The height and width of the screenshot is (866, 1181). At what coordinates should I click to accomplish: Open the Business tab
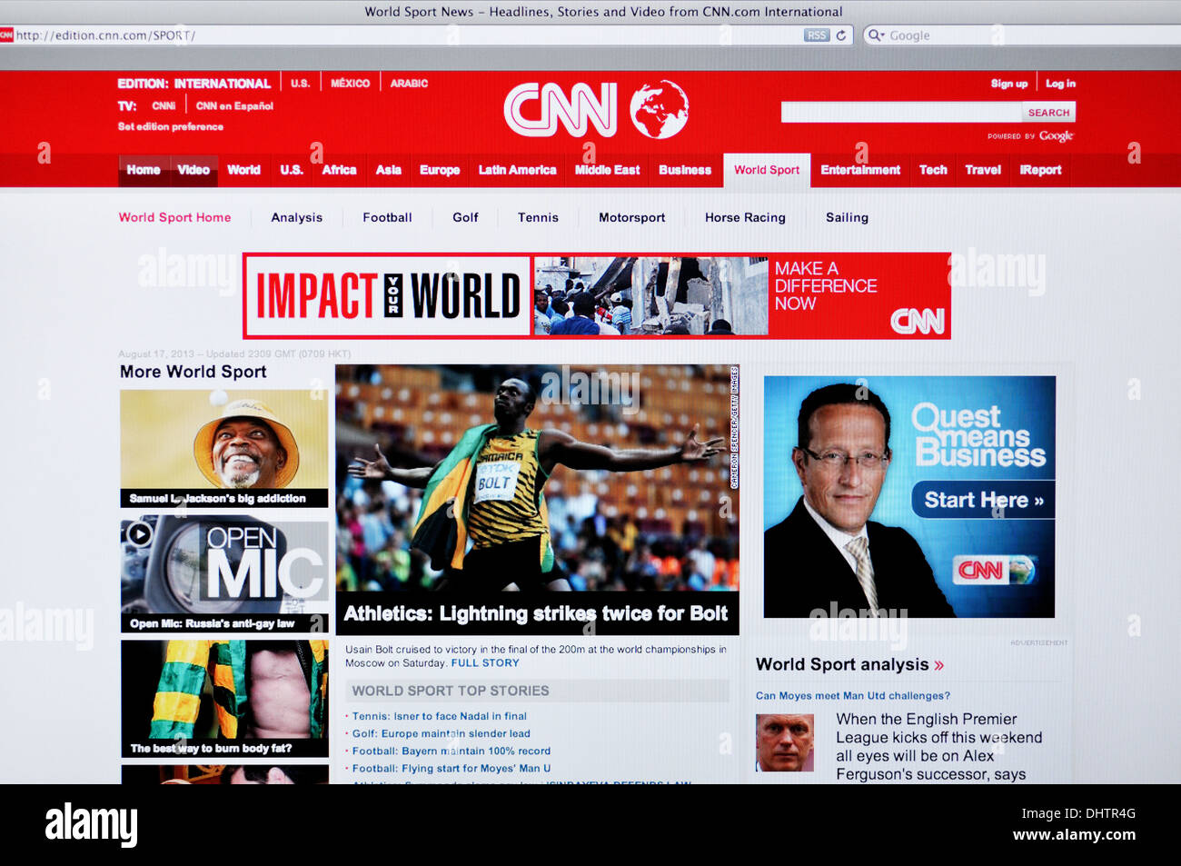(685, 170)
